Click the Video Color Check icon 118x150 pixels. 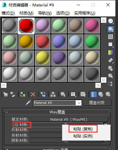tap(111, 52)
